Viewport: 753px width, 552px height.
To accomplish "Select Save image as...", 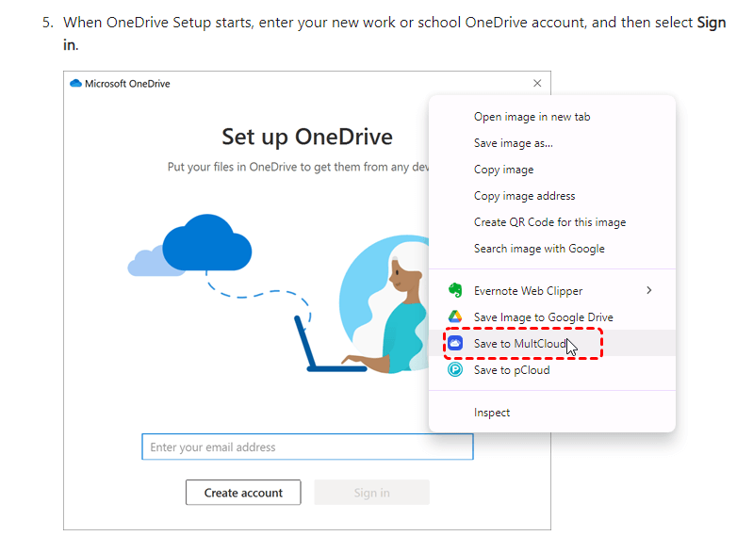I will 551,143.
